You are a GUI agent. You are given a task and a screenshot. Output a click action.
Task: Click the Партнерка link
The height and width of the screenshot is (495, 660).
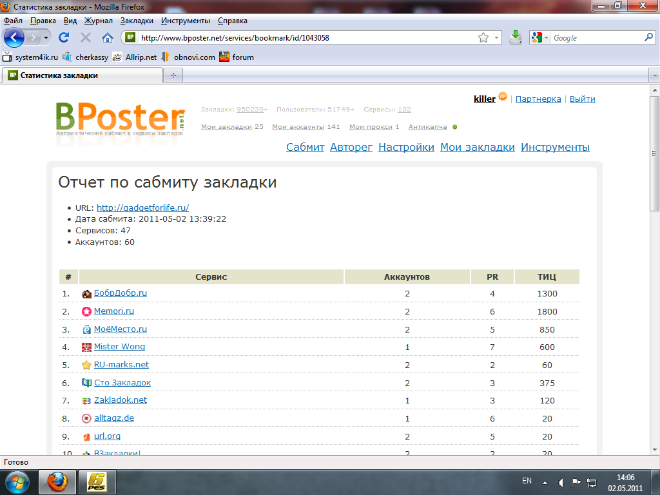tap(538, 99)
